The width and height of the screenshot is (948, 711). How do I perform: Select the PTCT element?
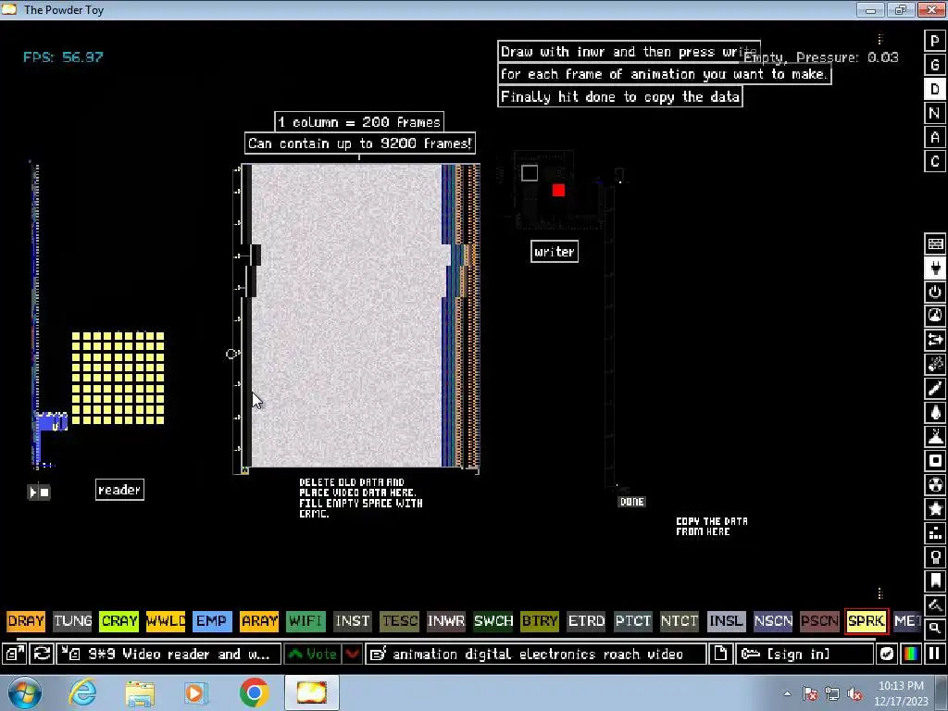click(633, 621)
